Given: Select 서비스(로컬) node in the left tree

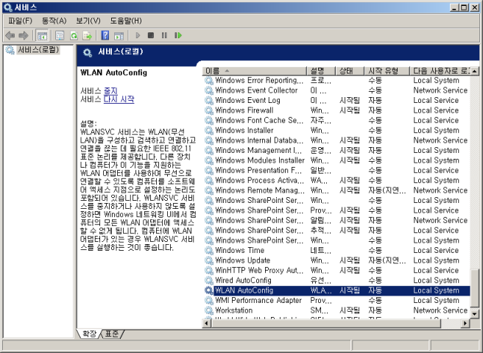Looking at the screenshot, I should [x=38, y=49].
